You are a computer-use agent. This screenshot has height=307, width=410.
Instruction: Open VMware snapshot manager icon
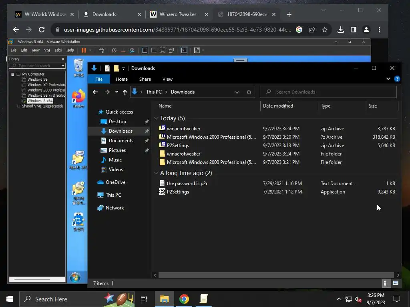click(132, 50)
